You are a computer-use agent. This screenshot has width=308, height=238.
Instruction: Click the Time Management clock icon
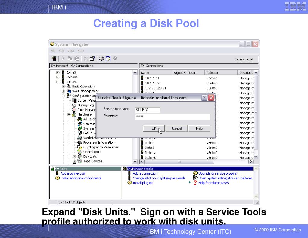click(74, 110)
